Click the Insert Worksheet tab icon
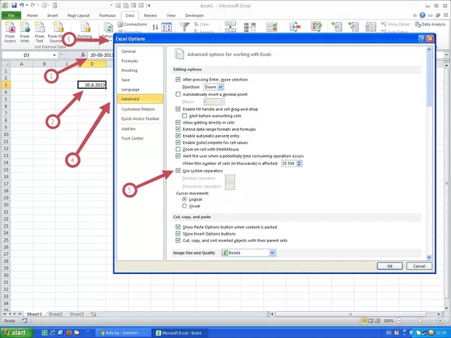 (x=94, y=314)
